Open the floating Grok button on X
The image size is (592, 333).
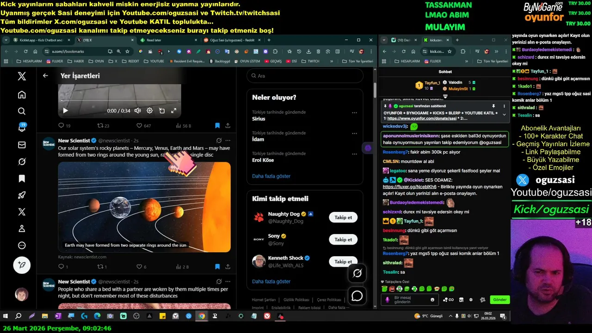pos(357,273)
